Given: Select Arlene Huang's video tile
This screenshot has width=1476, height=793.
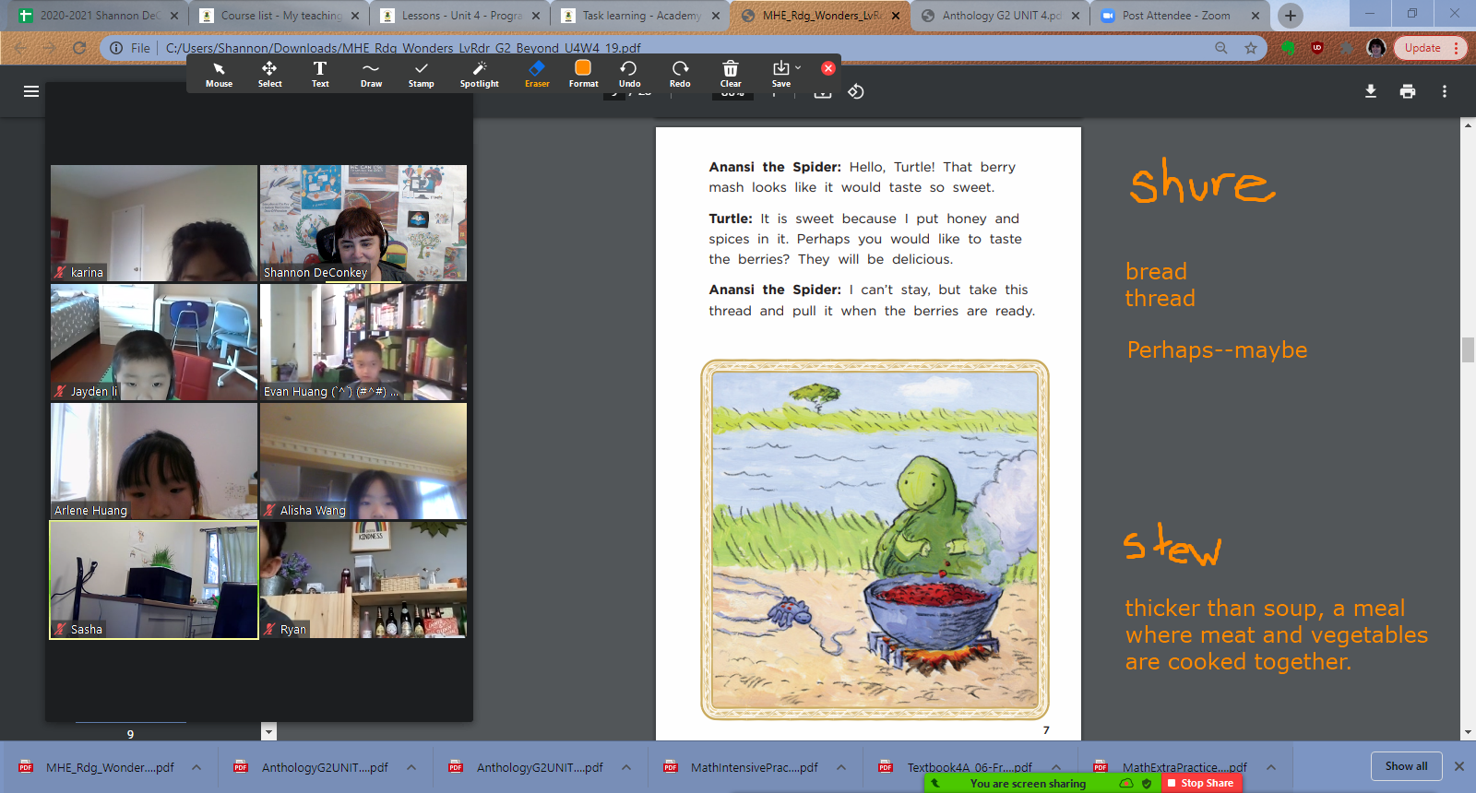Looking at the screenshot, I should point(154,461).
